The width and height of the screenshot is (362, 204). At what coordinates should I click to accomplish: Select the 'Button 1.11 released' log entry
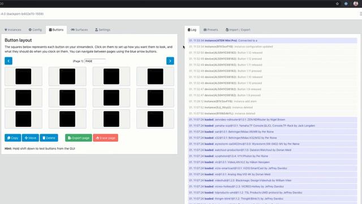[273, 65]
